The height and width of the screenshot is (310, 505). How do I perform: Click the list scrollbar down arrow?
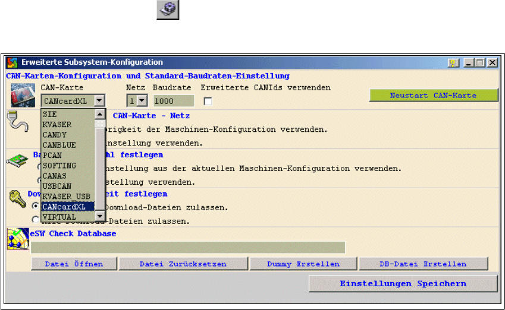tap(100, 216)
